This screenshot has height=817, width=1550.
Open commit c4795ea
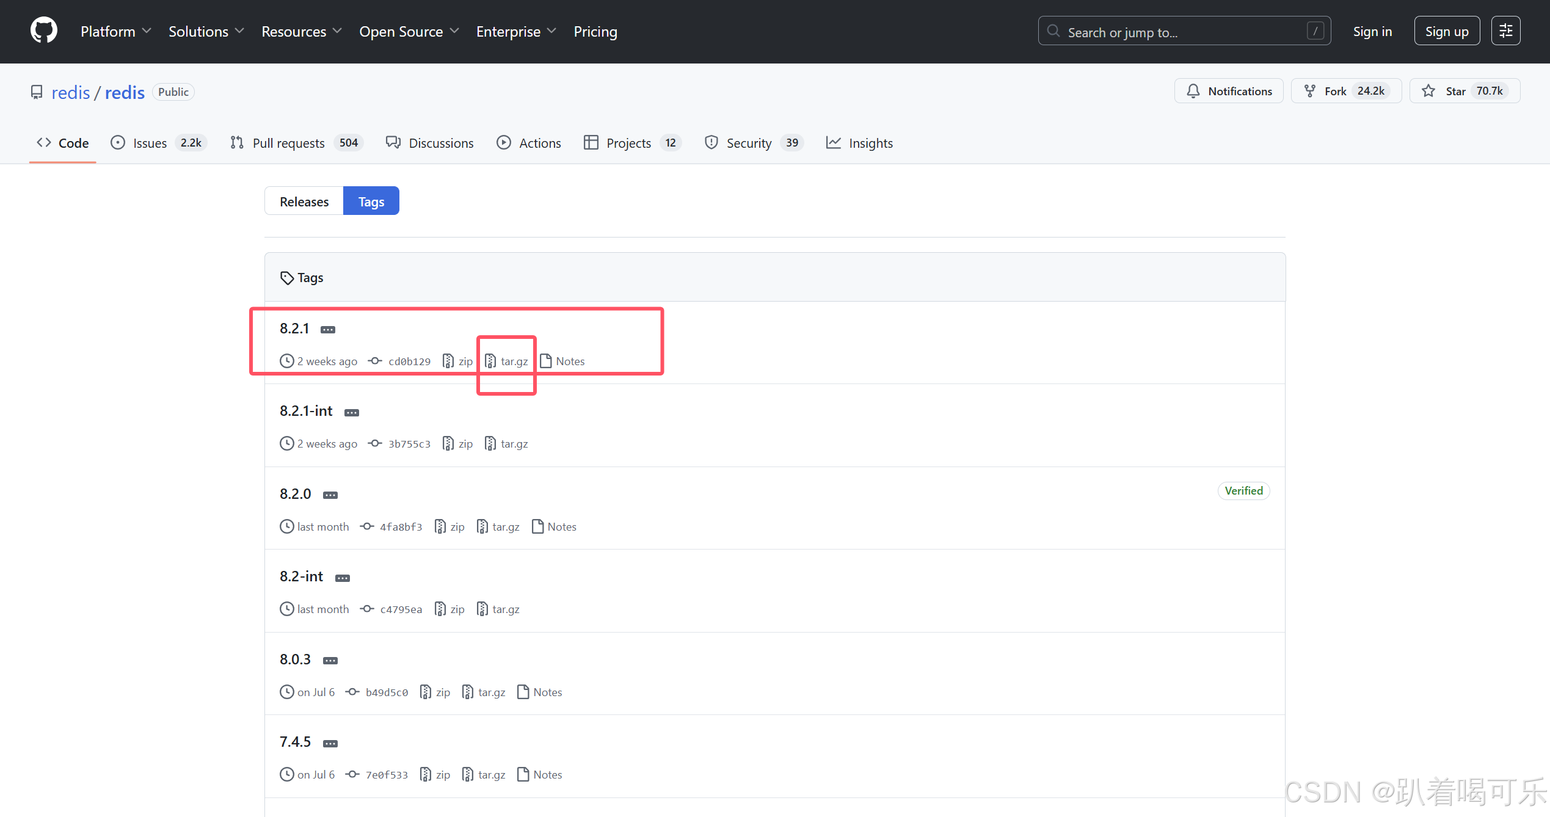[391, 609]
